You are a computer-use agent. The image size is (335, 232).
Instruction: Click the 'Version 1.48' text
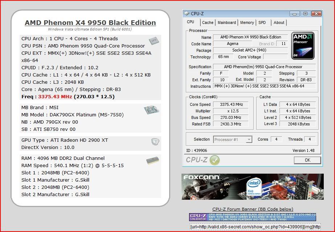[x=303, y=150]
